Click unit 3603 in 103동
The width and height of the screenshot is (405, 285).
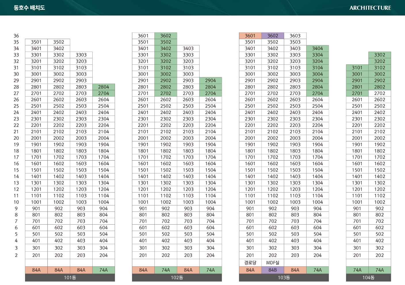pyautogui.click(x=295, y=36)
